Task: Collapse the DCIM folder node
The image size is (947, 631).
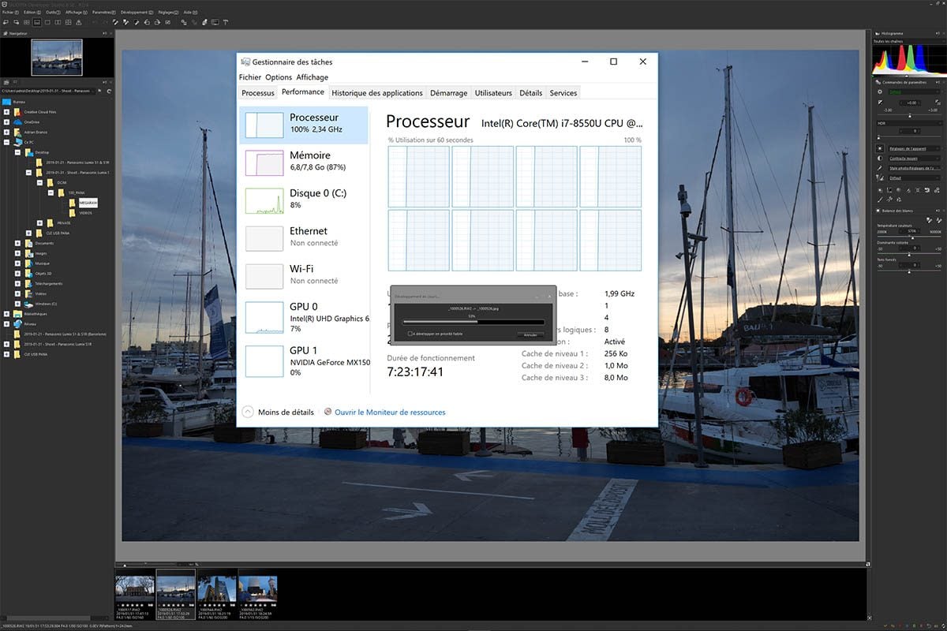Action: 39,183
